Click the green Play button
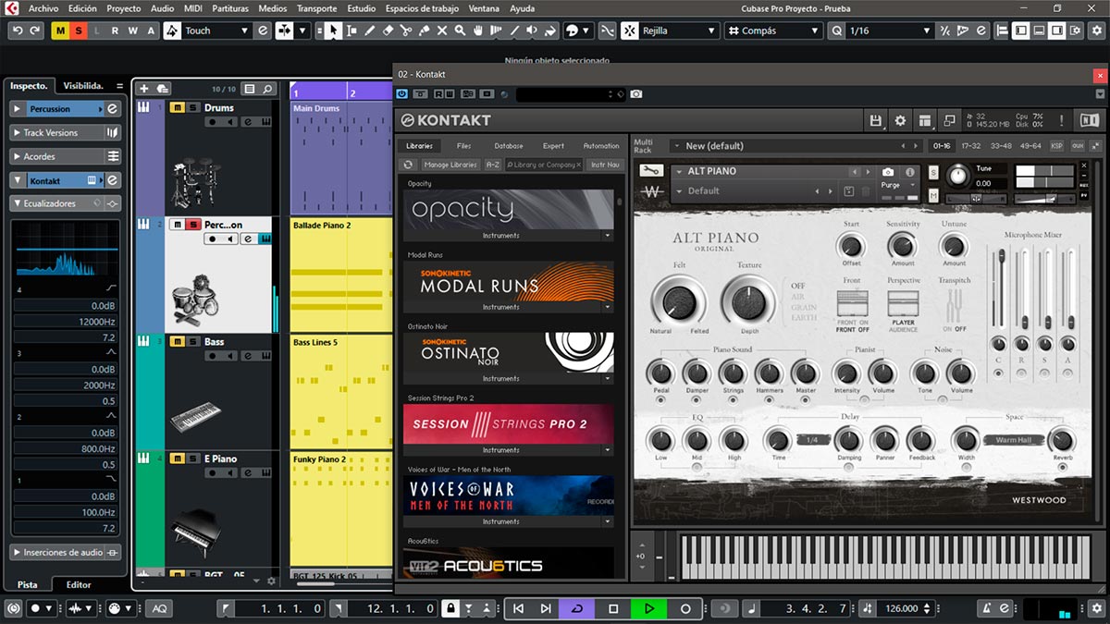1110x624 pixels. coord(649,608)
